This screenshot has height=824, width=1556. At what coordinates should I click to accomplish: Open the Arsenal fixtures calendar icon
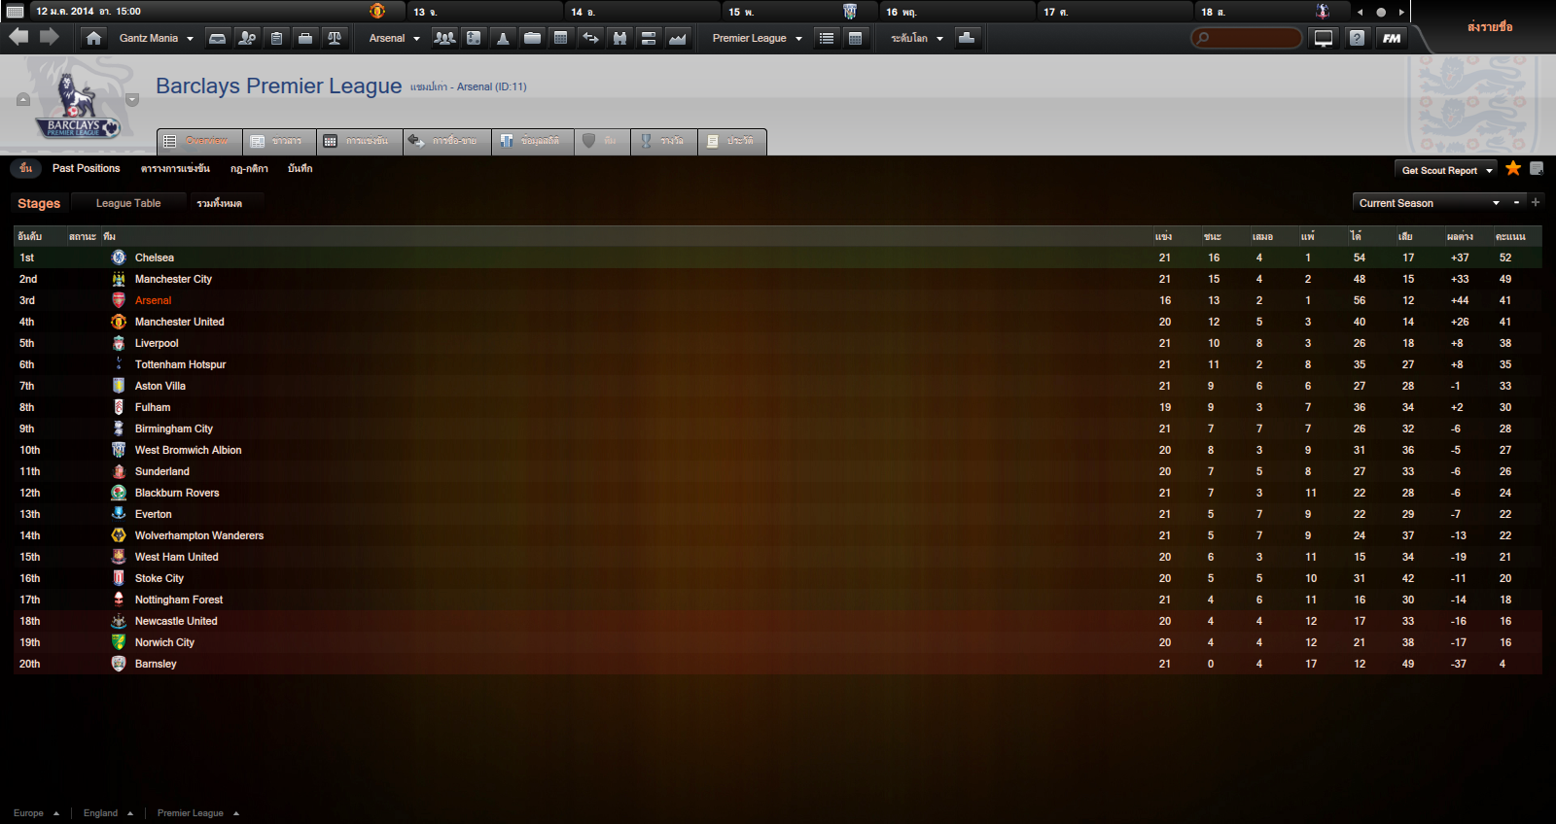pyautogui.click(x=561, y=38)
